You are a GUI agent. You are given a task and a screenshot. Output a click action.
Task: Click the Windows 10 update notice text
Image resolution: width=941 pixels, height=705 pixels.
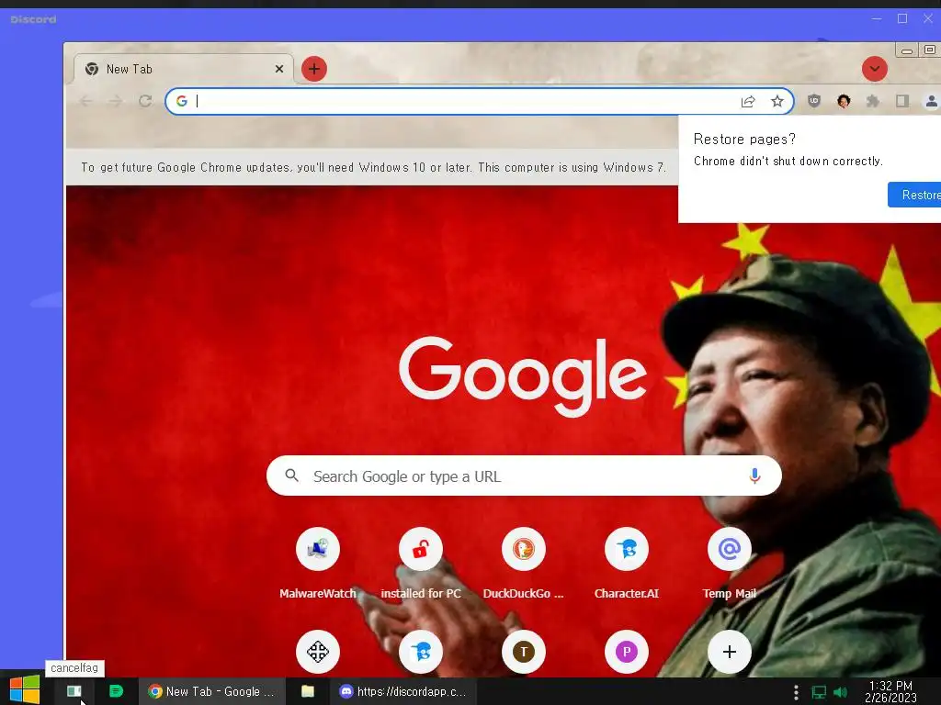point(373,167)
